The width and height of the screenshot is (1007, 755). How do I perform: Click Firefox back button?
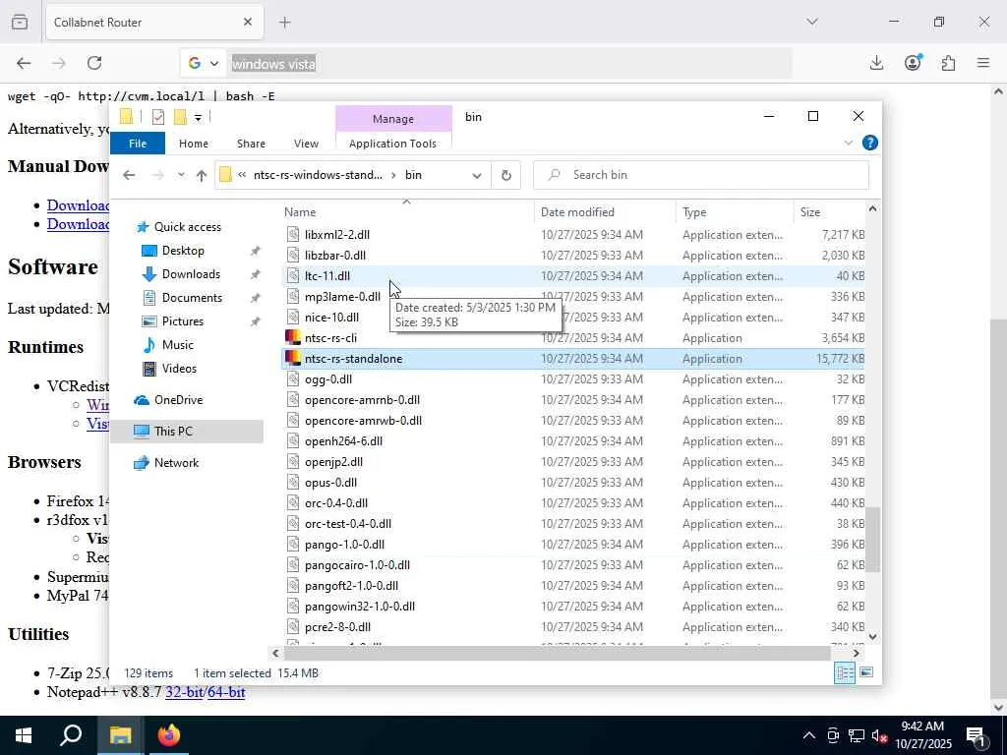click(x=24, y=63)
